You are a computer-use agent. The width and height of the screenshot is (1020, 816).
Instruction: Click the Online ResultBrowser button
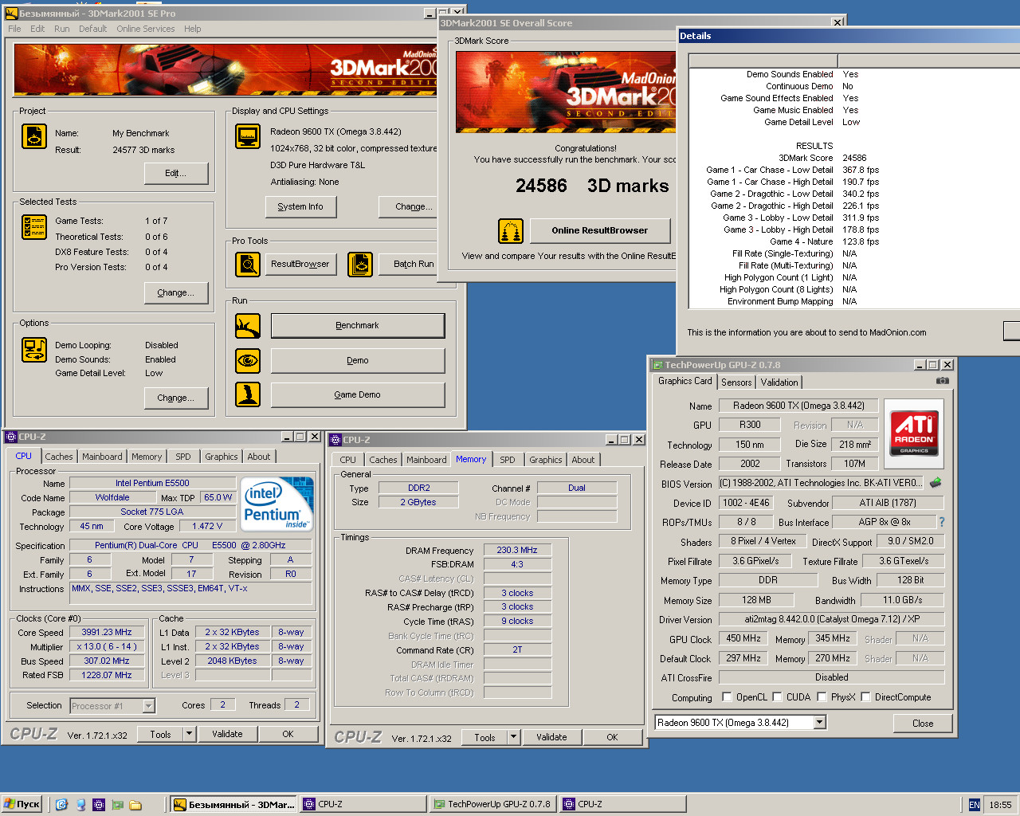click(600, 230)
